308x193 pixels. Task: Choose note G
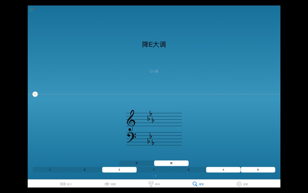[x=189, y=169]
